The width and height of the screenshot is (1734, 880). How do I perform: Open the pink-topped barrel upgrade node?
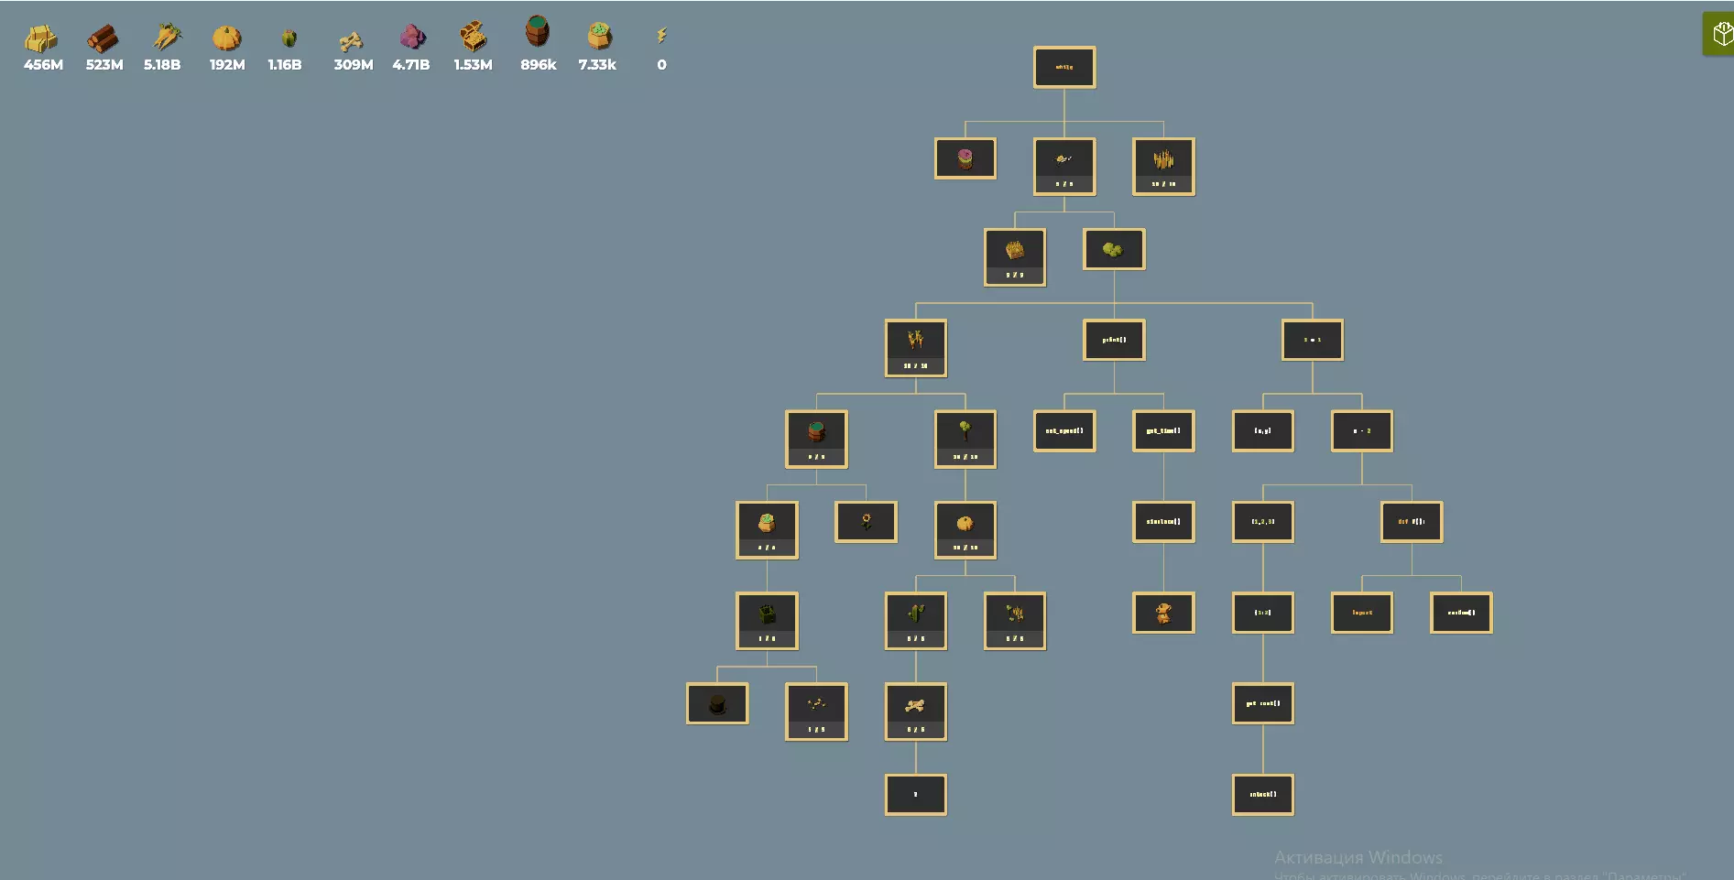(965, 158)
